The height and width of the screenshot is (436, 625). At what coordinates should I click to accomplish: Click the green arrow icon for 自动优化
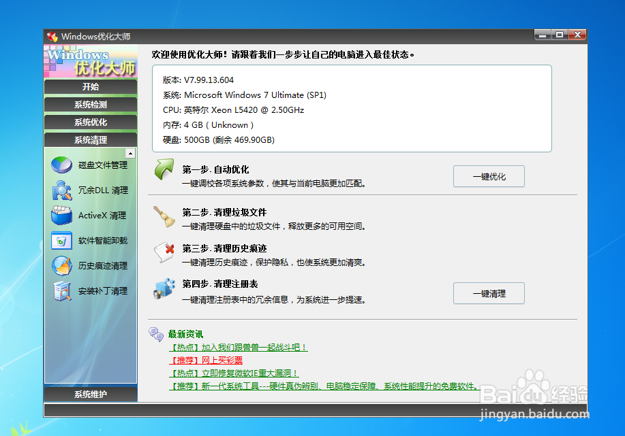pyautogui.click(x=164, y=169)
